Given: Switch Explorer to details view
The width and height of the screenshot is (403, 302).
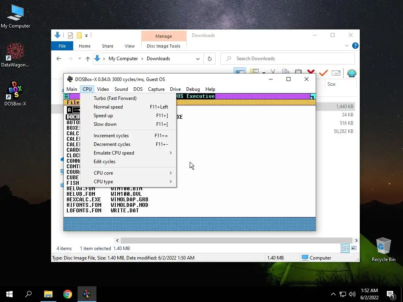Looking at the screenshot, I should click(x=345, y=248).
